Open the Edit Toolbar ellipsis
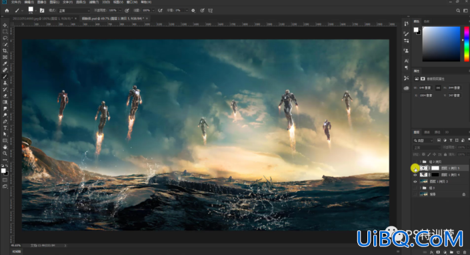Image resolution: width=470 pixels, height=255 pixels. 5,160
